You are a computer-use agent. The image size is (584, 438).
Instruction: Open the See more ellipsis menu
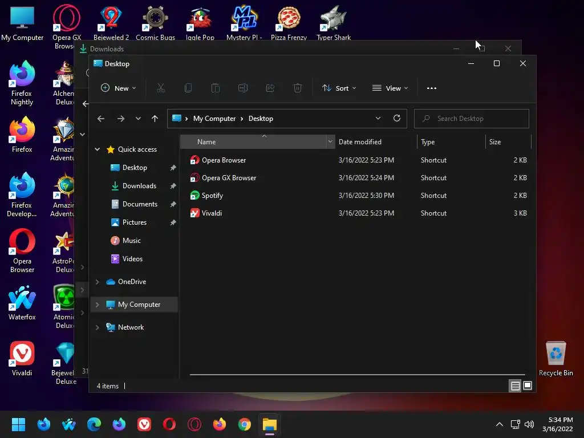point(432,88)
